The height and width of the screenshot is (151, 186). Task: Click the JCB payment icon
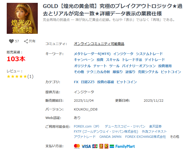(x=95, y=146)
